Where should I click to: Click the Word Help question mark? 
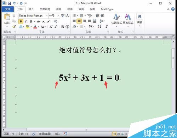[x=173, y=9]
